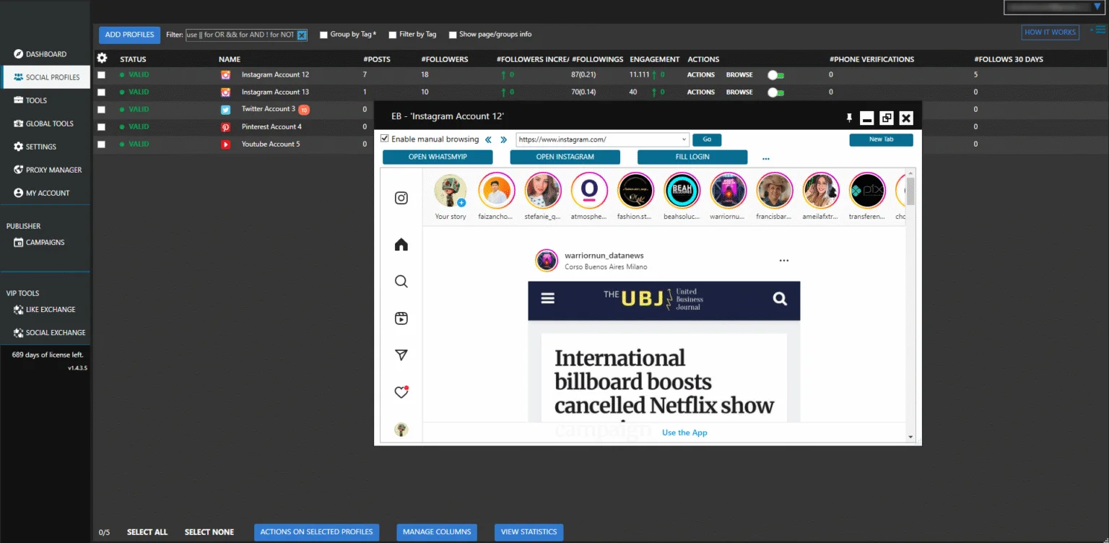Image resolution: width=1109 pixels, height=543 pixels.
Task: Toggle the switch for Instagram Account 12
Action: pos(775,75)
